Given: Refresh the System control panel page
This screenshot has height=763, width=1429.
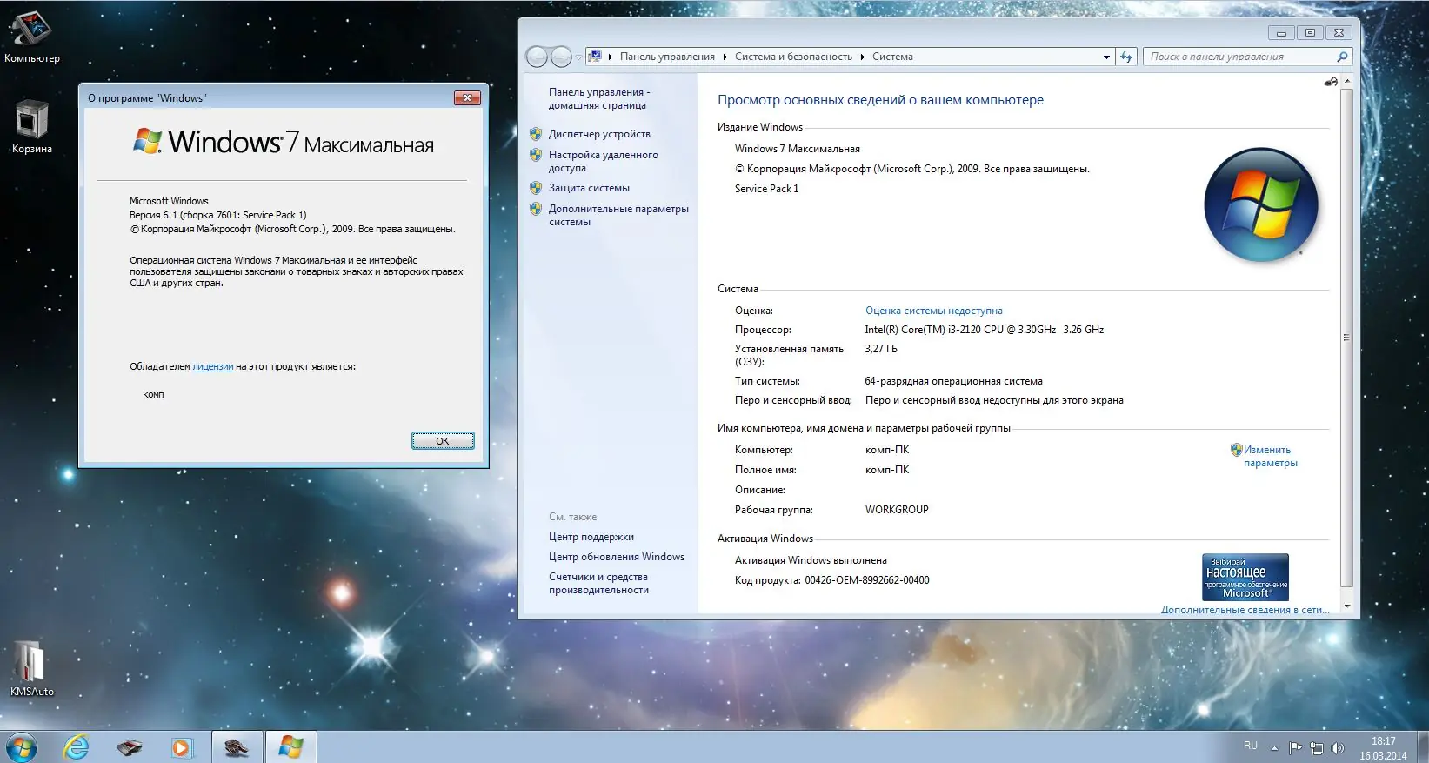Looking at the screenshot, I should [x=1126, y=57].
